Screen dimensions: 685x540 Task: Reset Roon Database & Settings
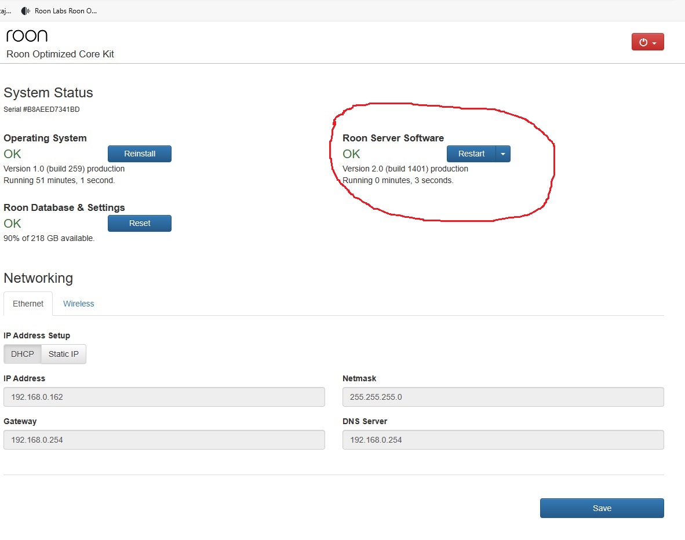139,223
